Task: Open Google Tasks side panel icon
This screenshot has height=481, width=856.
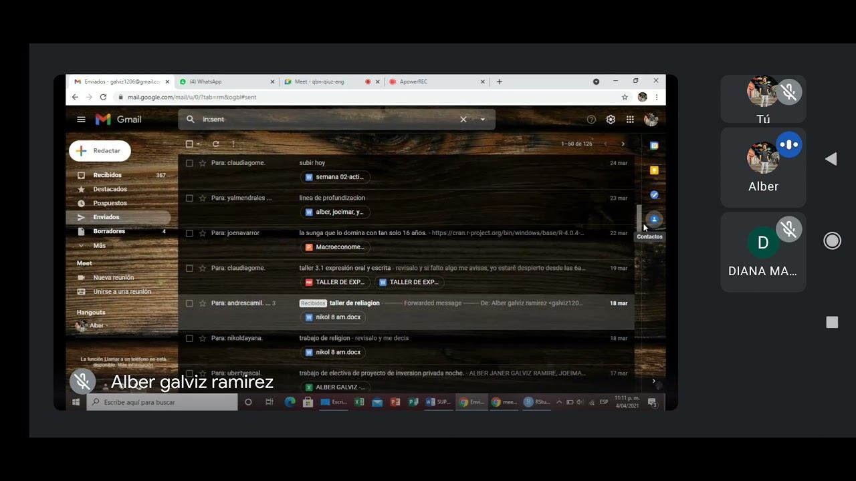Action: click(x=654, y=195)
